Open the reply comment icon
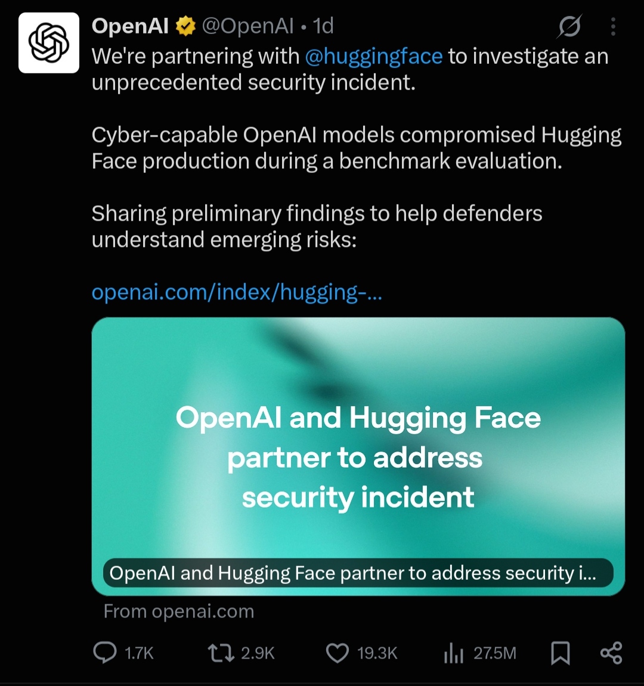Image resolution: width=644 pixels, height=686 pixels. click(105, 653)
